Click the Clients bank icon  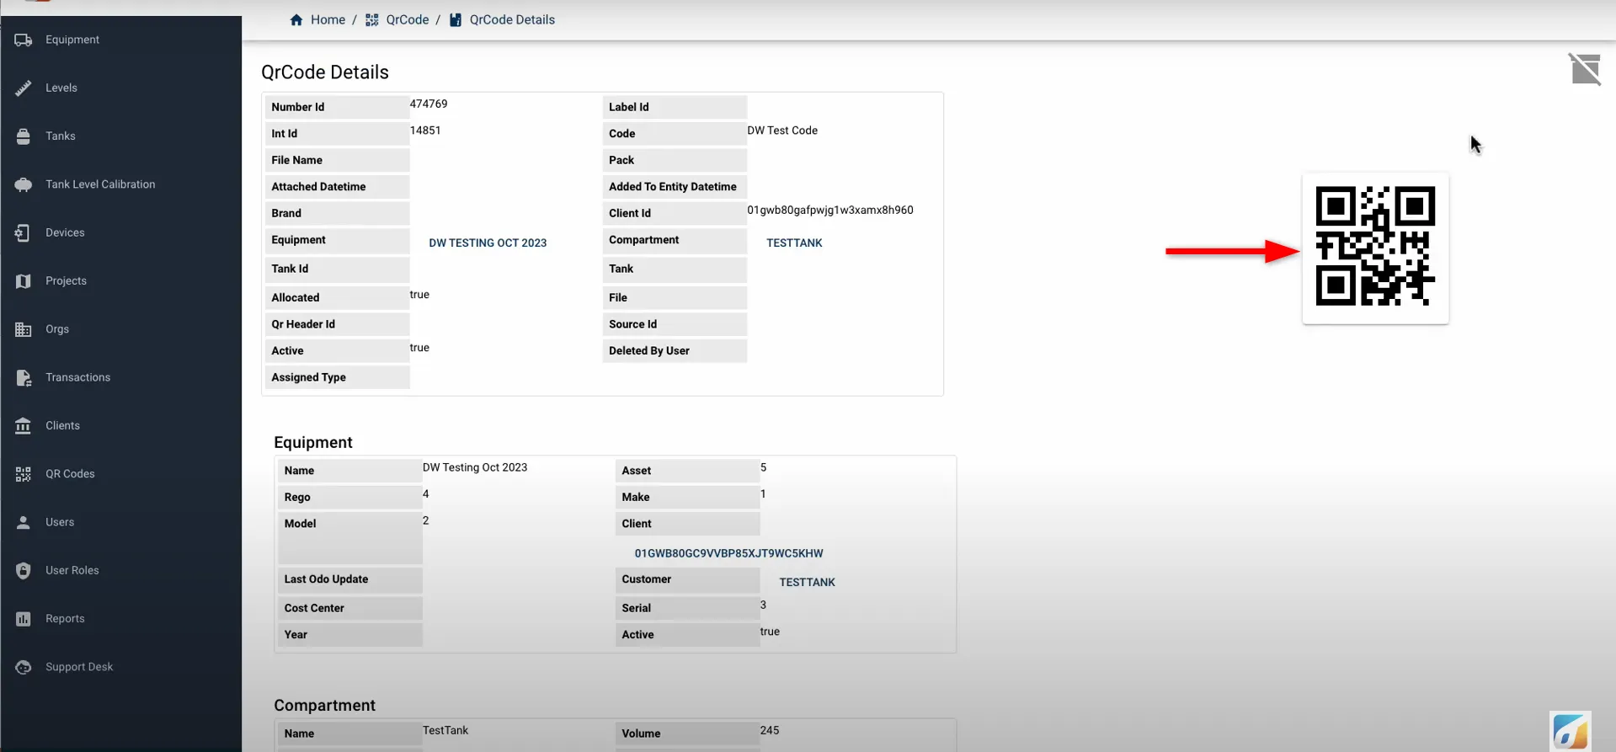tap(24, 425)
